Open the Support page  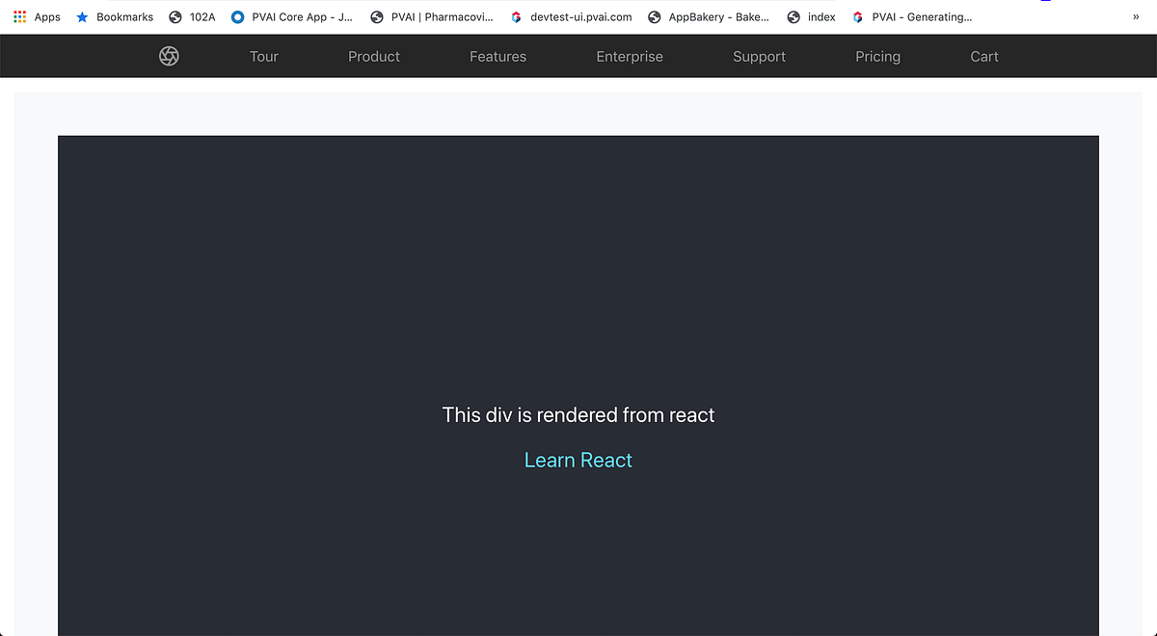click(x=759, y=56)
